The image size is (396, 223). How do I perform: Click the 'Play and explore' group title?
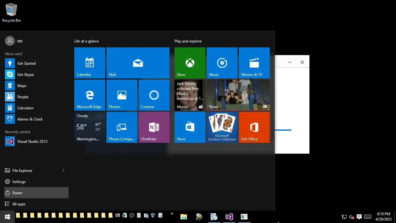[x=188, y=41]
